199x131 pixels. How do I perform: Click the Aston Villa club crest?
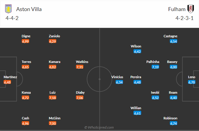(x=8, y=9)
